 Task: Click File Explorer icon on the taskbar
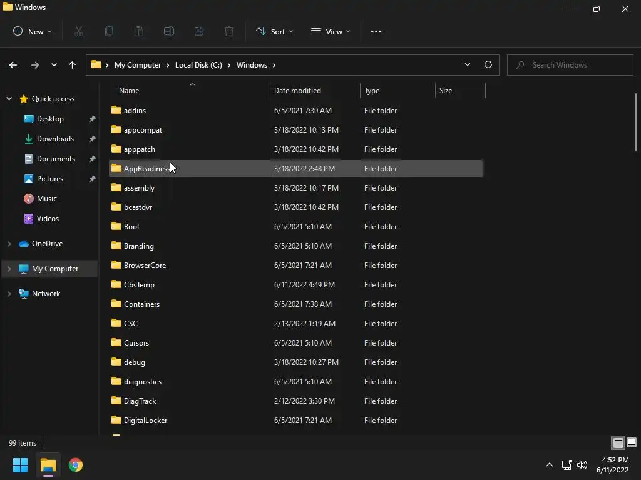point(48,465)
